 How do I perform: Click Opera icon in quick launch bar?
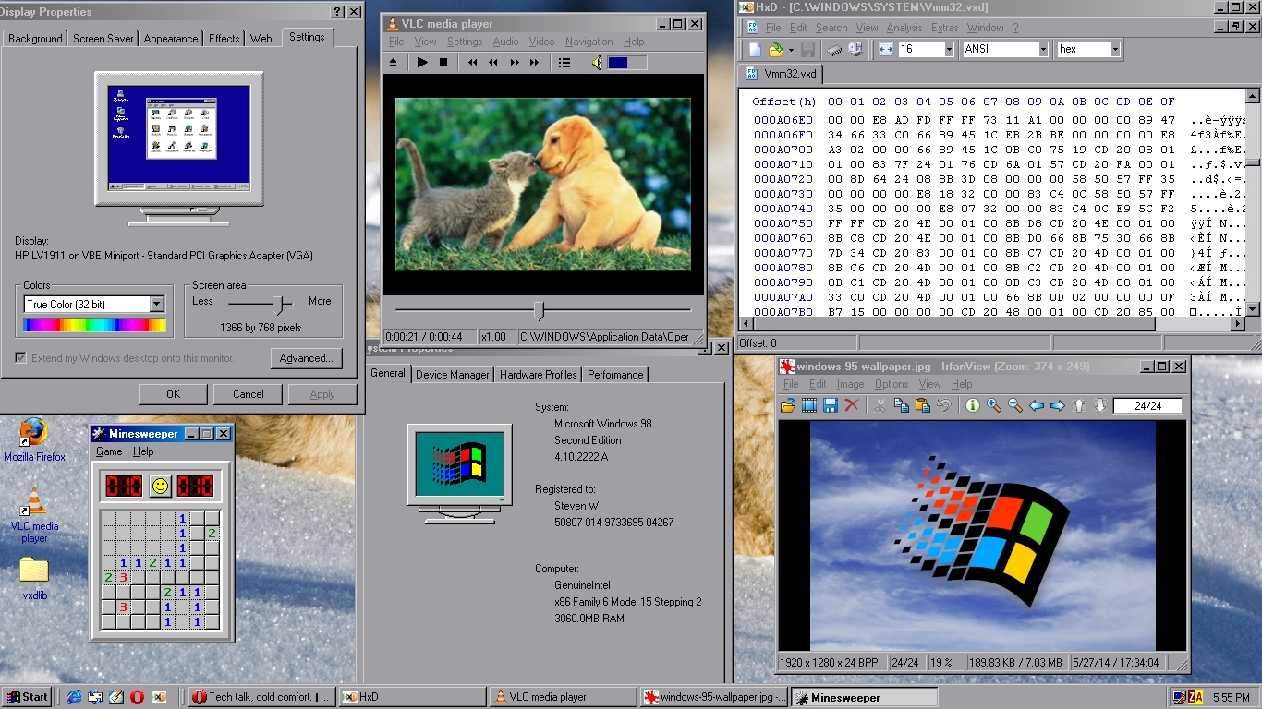[x=137, y=697]
